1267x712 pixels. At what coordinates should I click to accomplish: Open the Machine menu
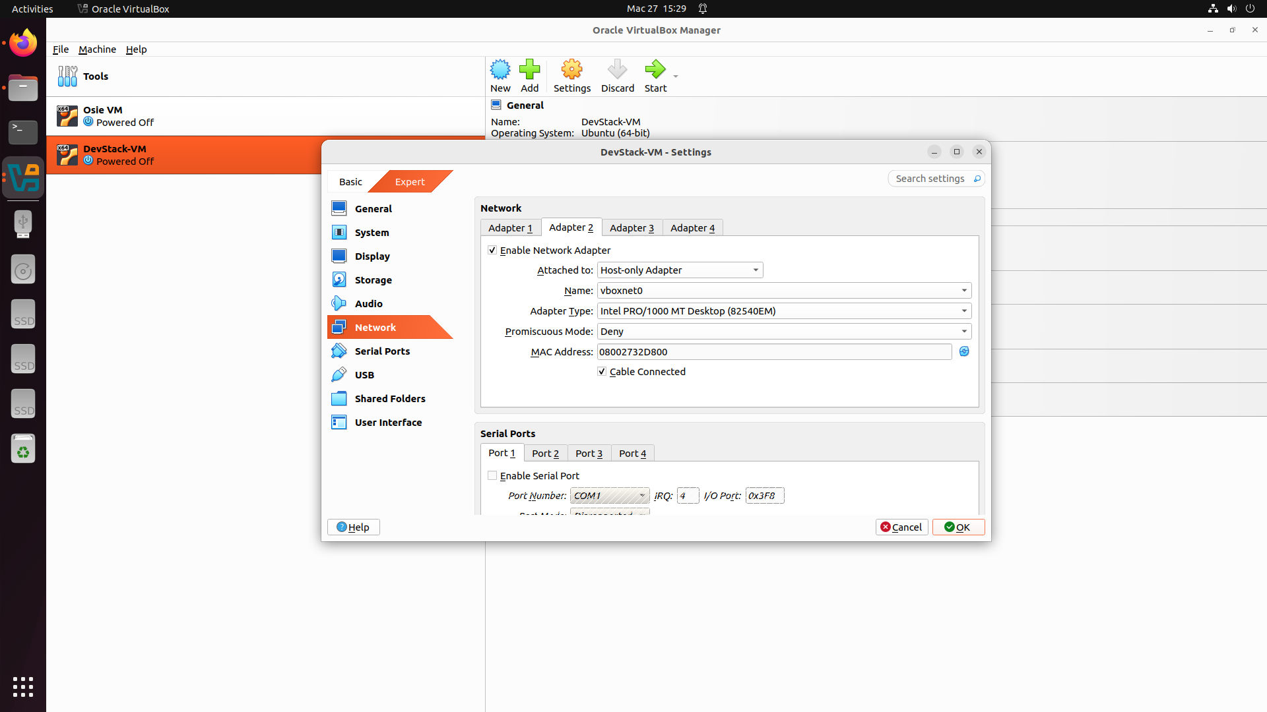point(97,49)
